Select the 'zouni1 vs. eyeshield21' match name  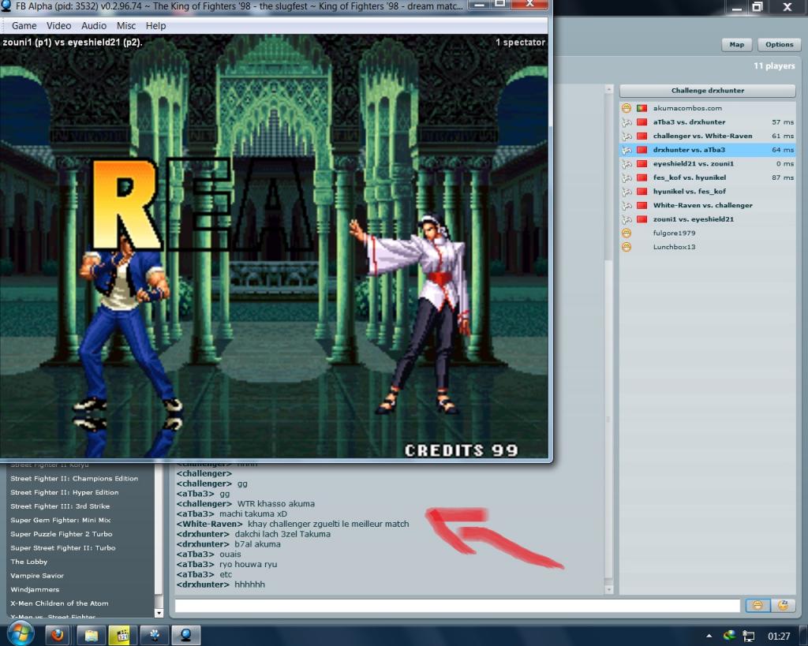694,219
